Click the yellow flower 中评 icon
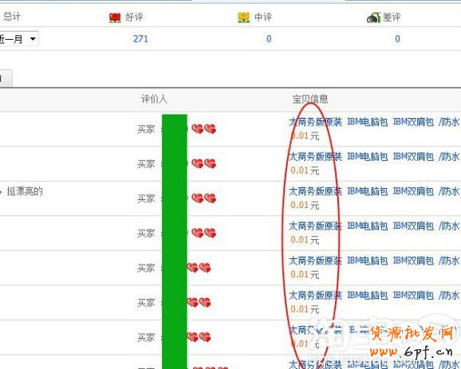This screenshot has height=369, width=461. (x=244, y=18)
